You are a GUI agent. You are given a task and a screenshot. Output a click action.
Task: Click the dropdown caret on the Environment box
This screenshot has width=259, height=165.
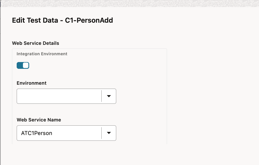point(109,96)
